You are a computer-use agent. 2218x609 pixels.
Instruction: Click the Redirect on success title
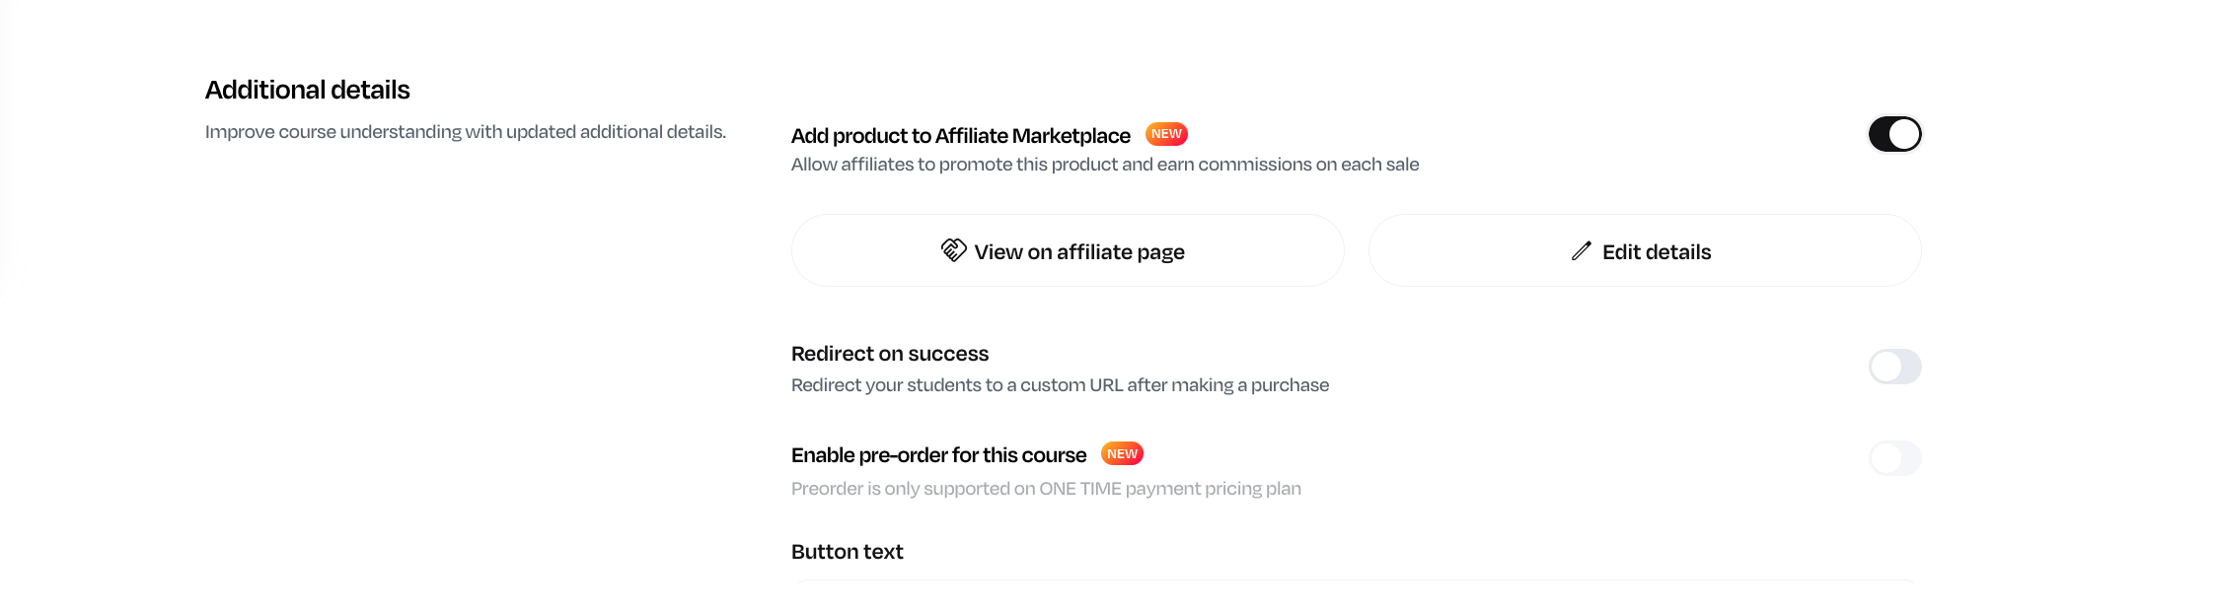click(x=889, y=354)
